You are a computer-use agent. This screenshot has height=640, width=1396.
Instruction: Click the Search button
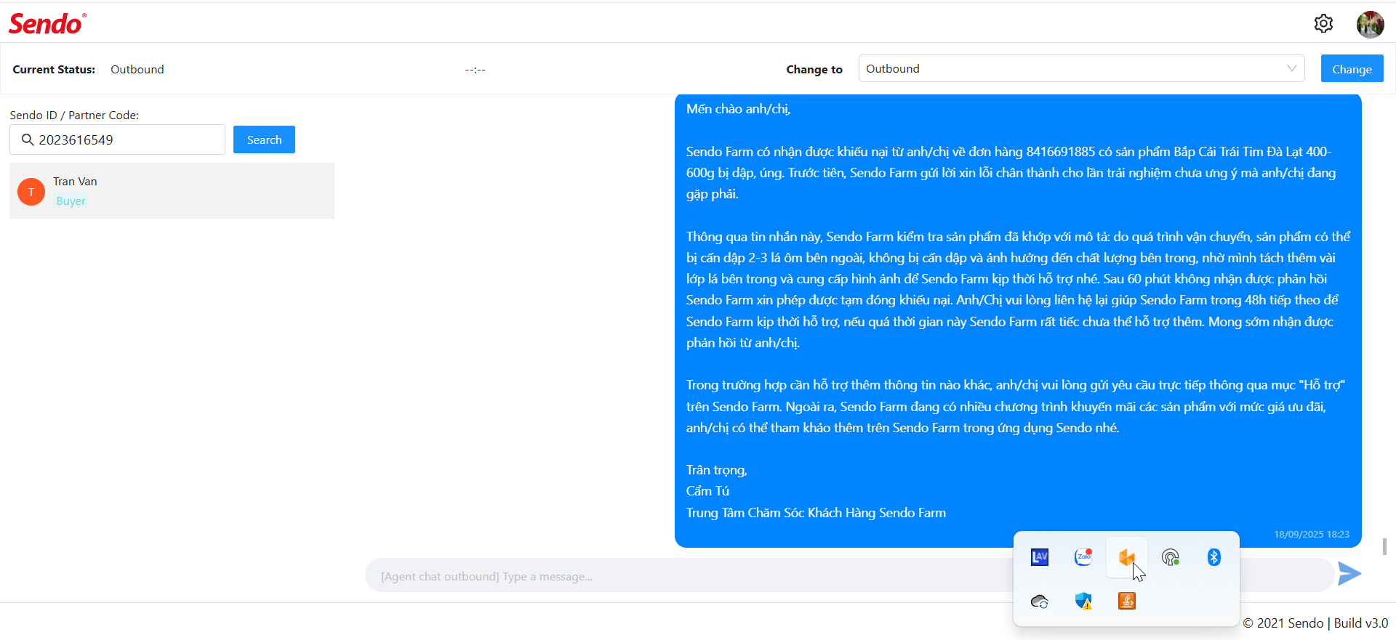coord(264,139)
